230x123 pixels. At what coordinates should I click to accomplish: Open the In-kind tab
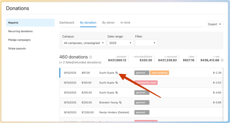pos(125,23)
